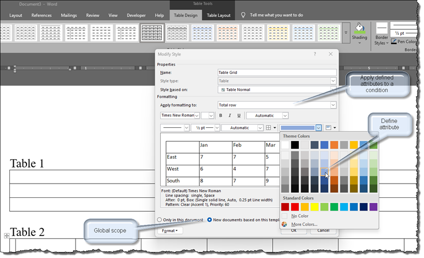Switch to the Mailings tab
This screenshot has width=424, height=258.
tap(68, 15)
